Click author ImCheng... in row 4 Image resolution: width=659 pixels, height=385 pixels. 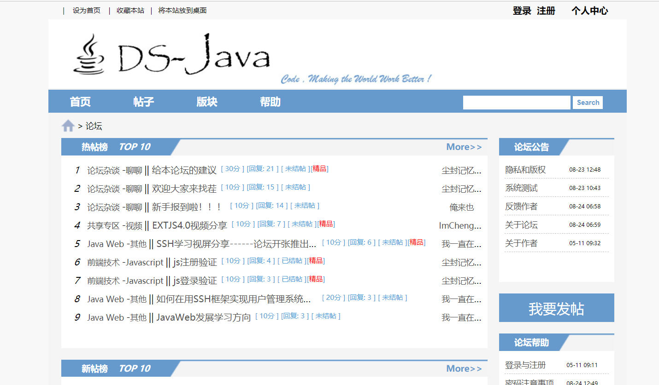click(460, 225)
